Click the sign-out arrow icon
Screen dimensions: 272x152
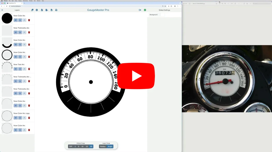[140, 10]
